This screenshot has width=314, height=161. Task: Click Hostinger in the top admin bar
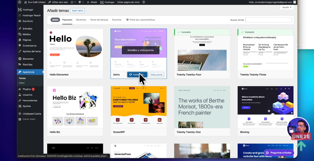(x=107, y=2)
